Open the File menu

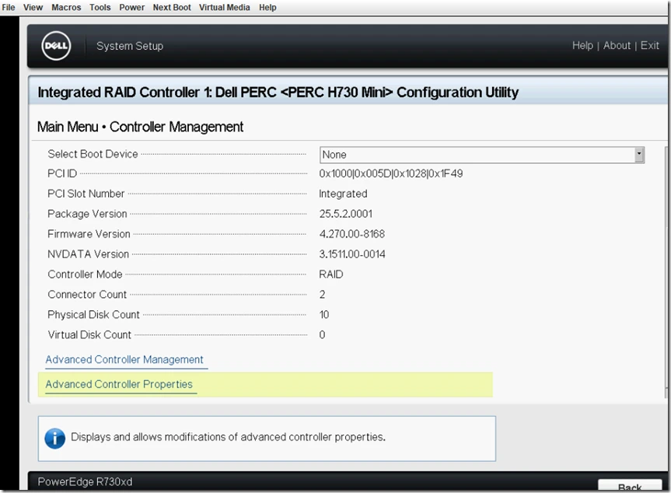[x=8, y=7]
